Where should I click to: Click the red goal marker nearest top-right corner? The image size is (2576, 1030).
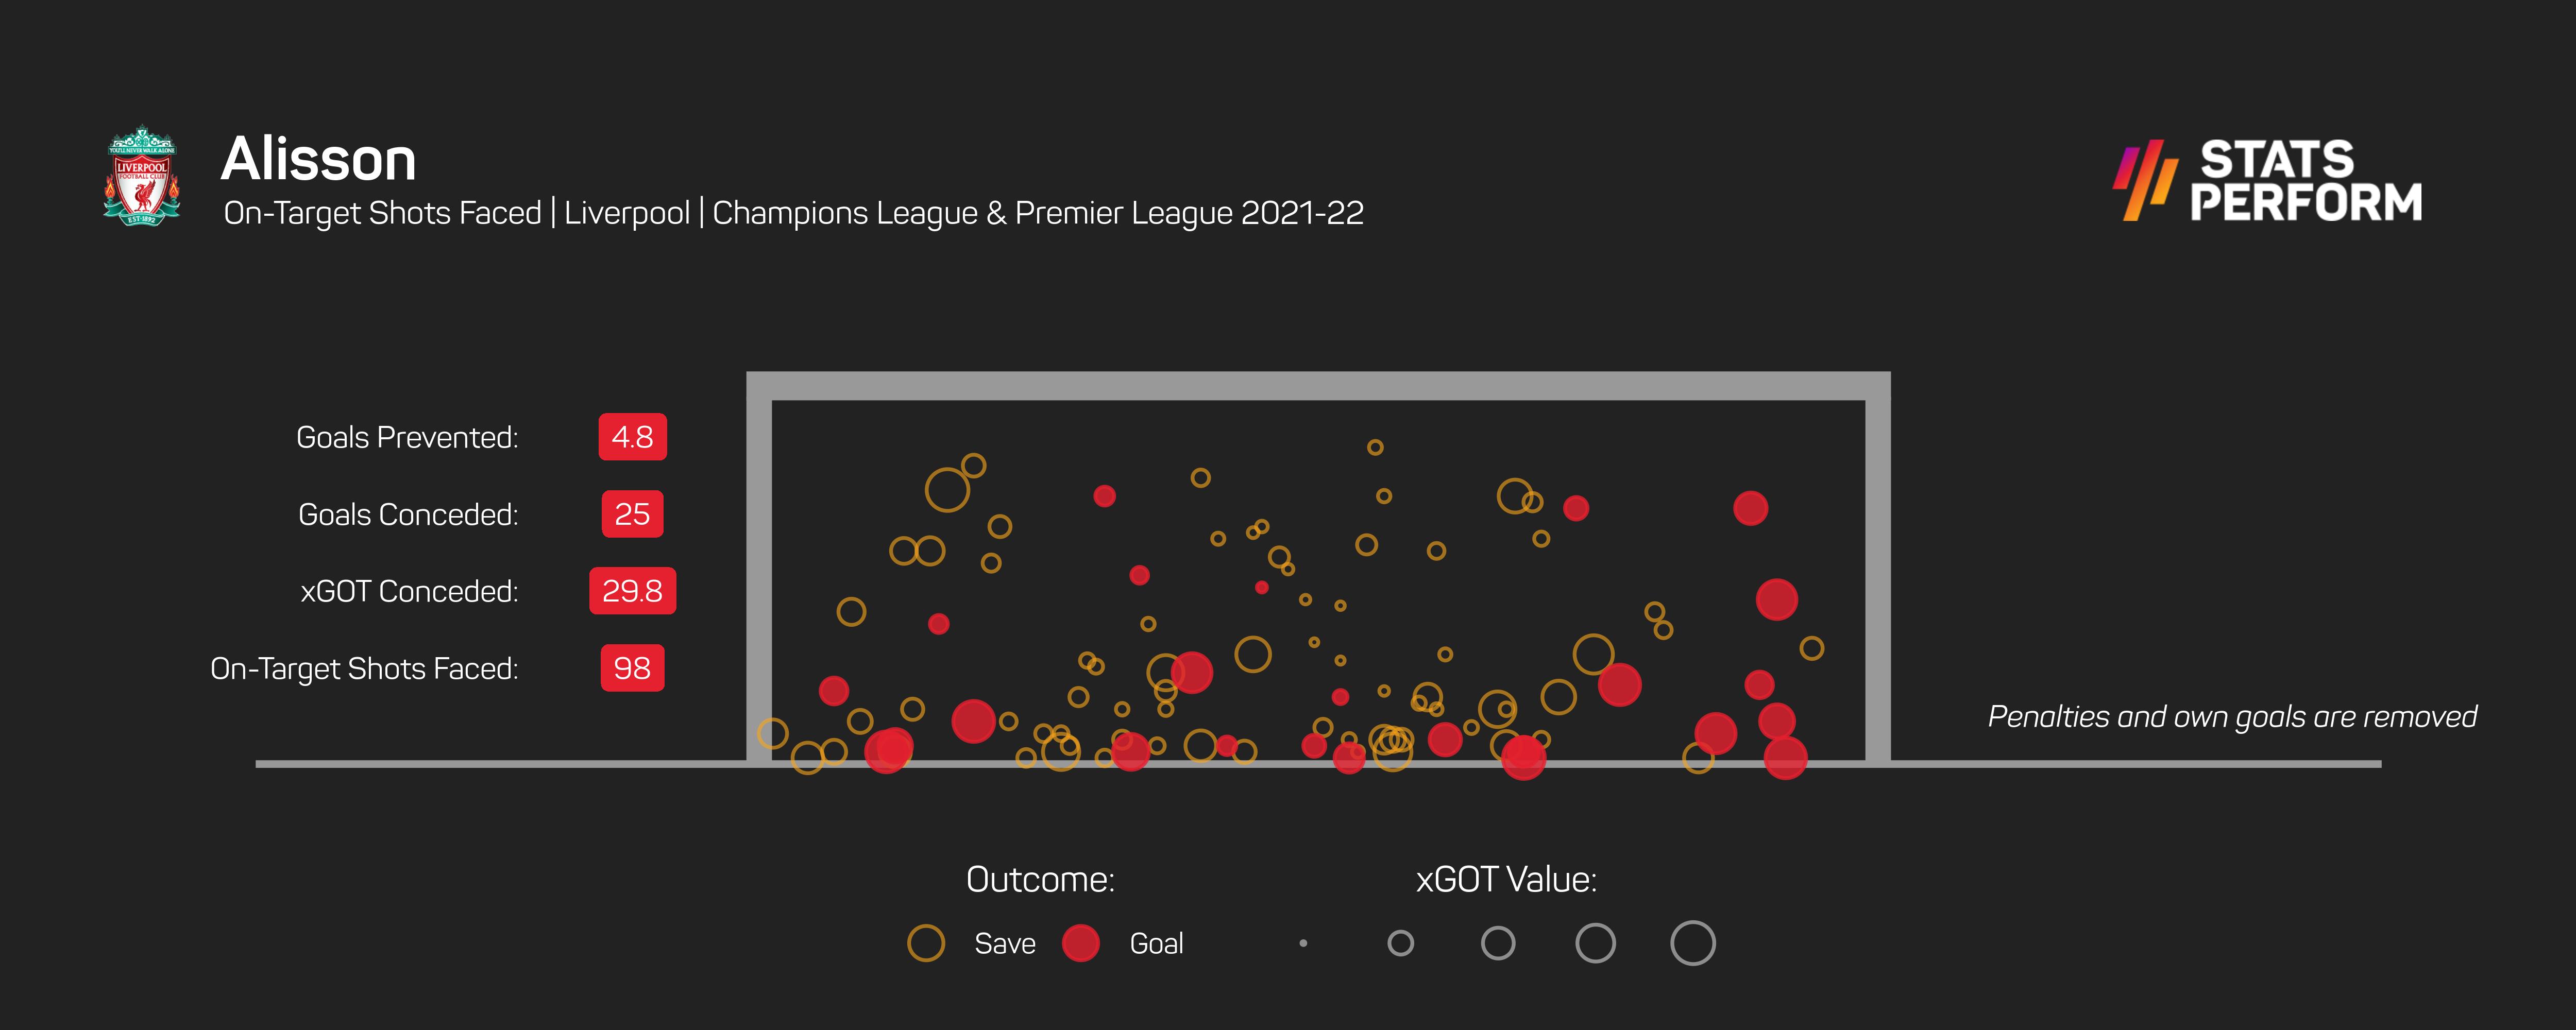1750,508
